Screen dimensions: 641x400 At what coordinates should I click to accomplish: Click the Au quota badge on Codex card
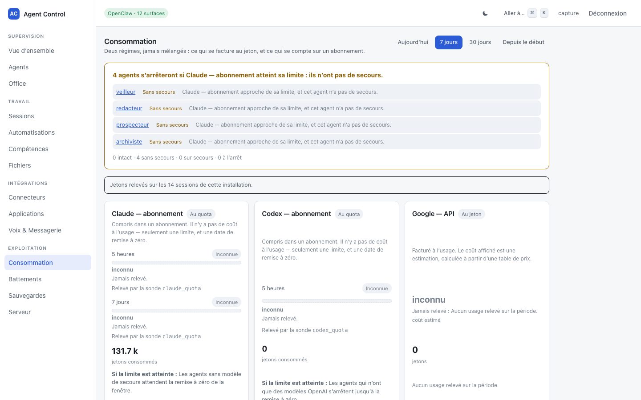349,214
